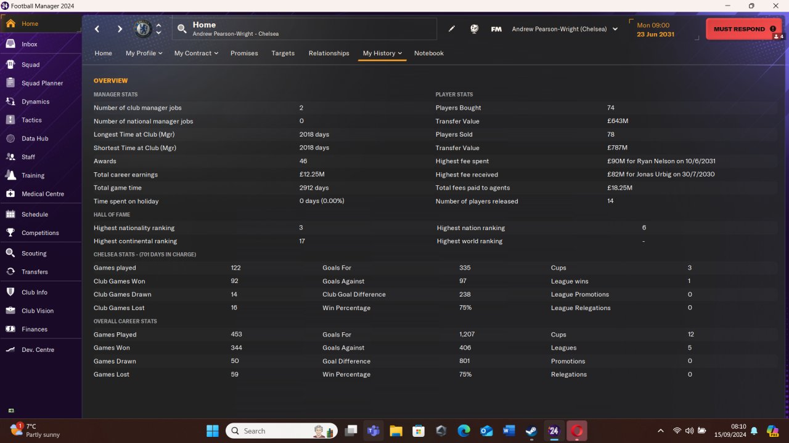The image size is (789, 443).
Task: Open the Squad sidebar icon
Action: click(10, 65)
